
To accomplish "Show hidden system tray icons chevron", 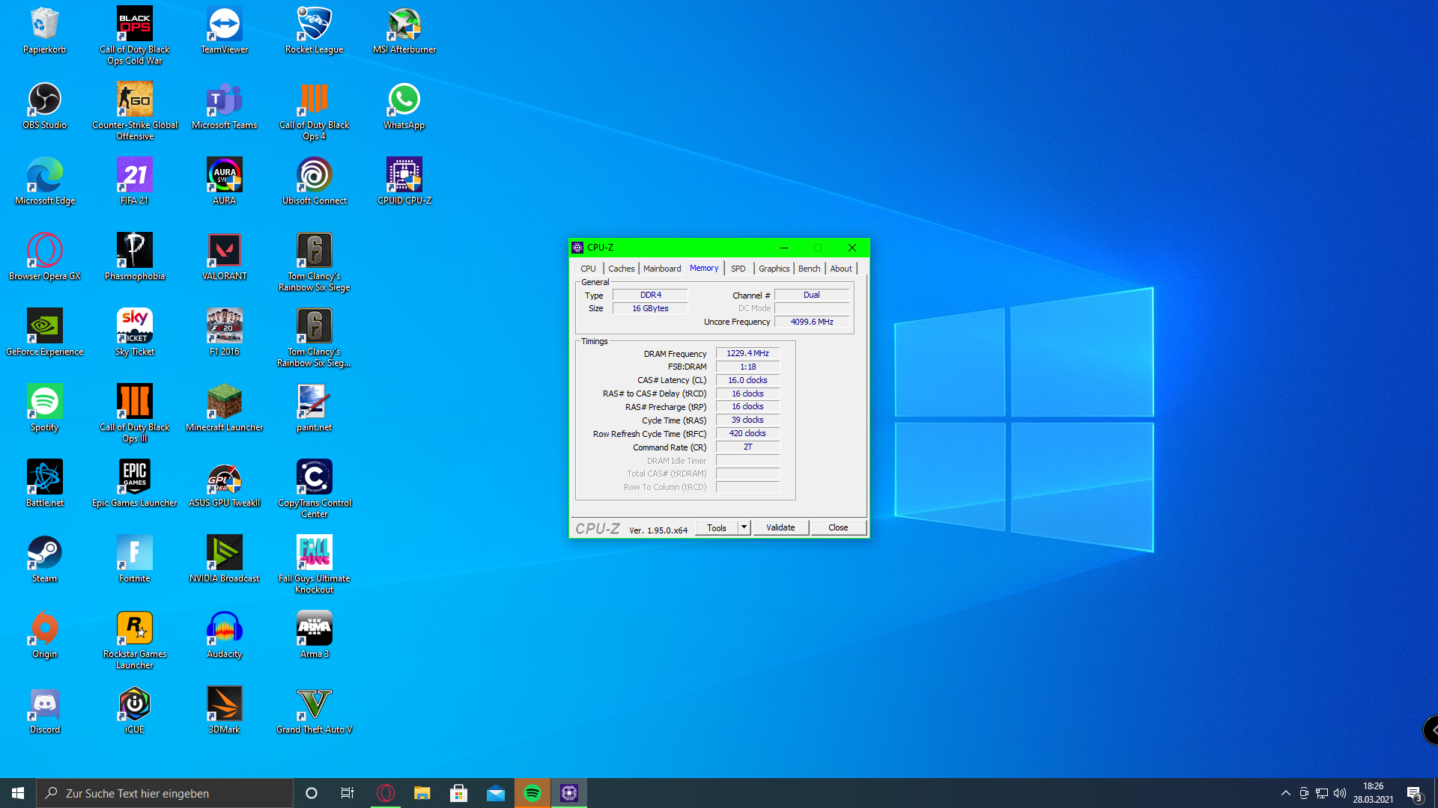I will (x=1286, y=793).
